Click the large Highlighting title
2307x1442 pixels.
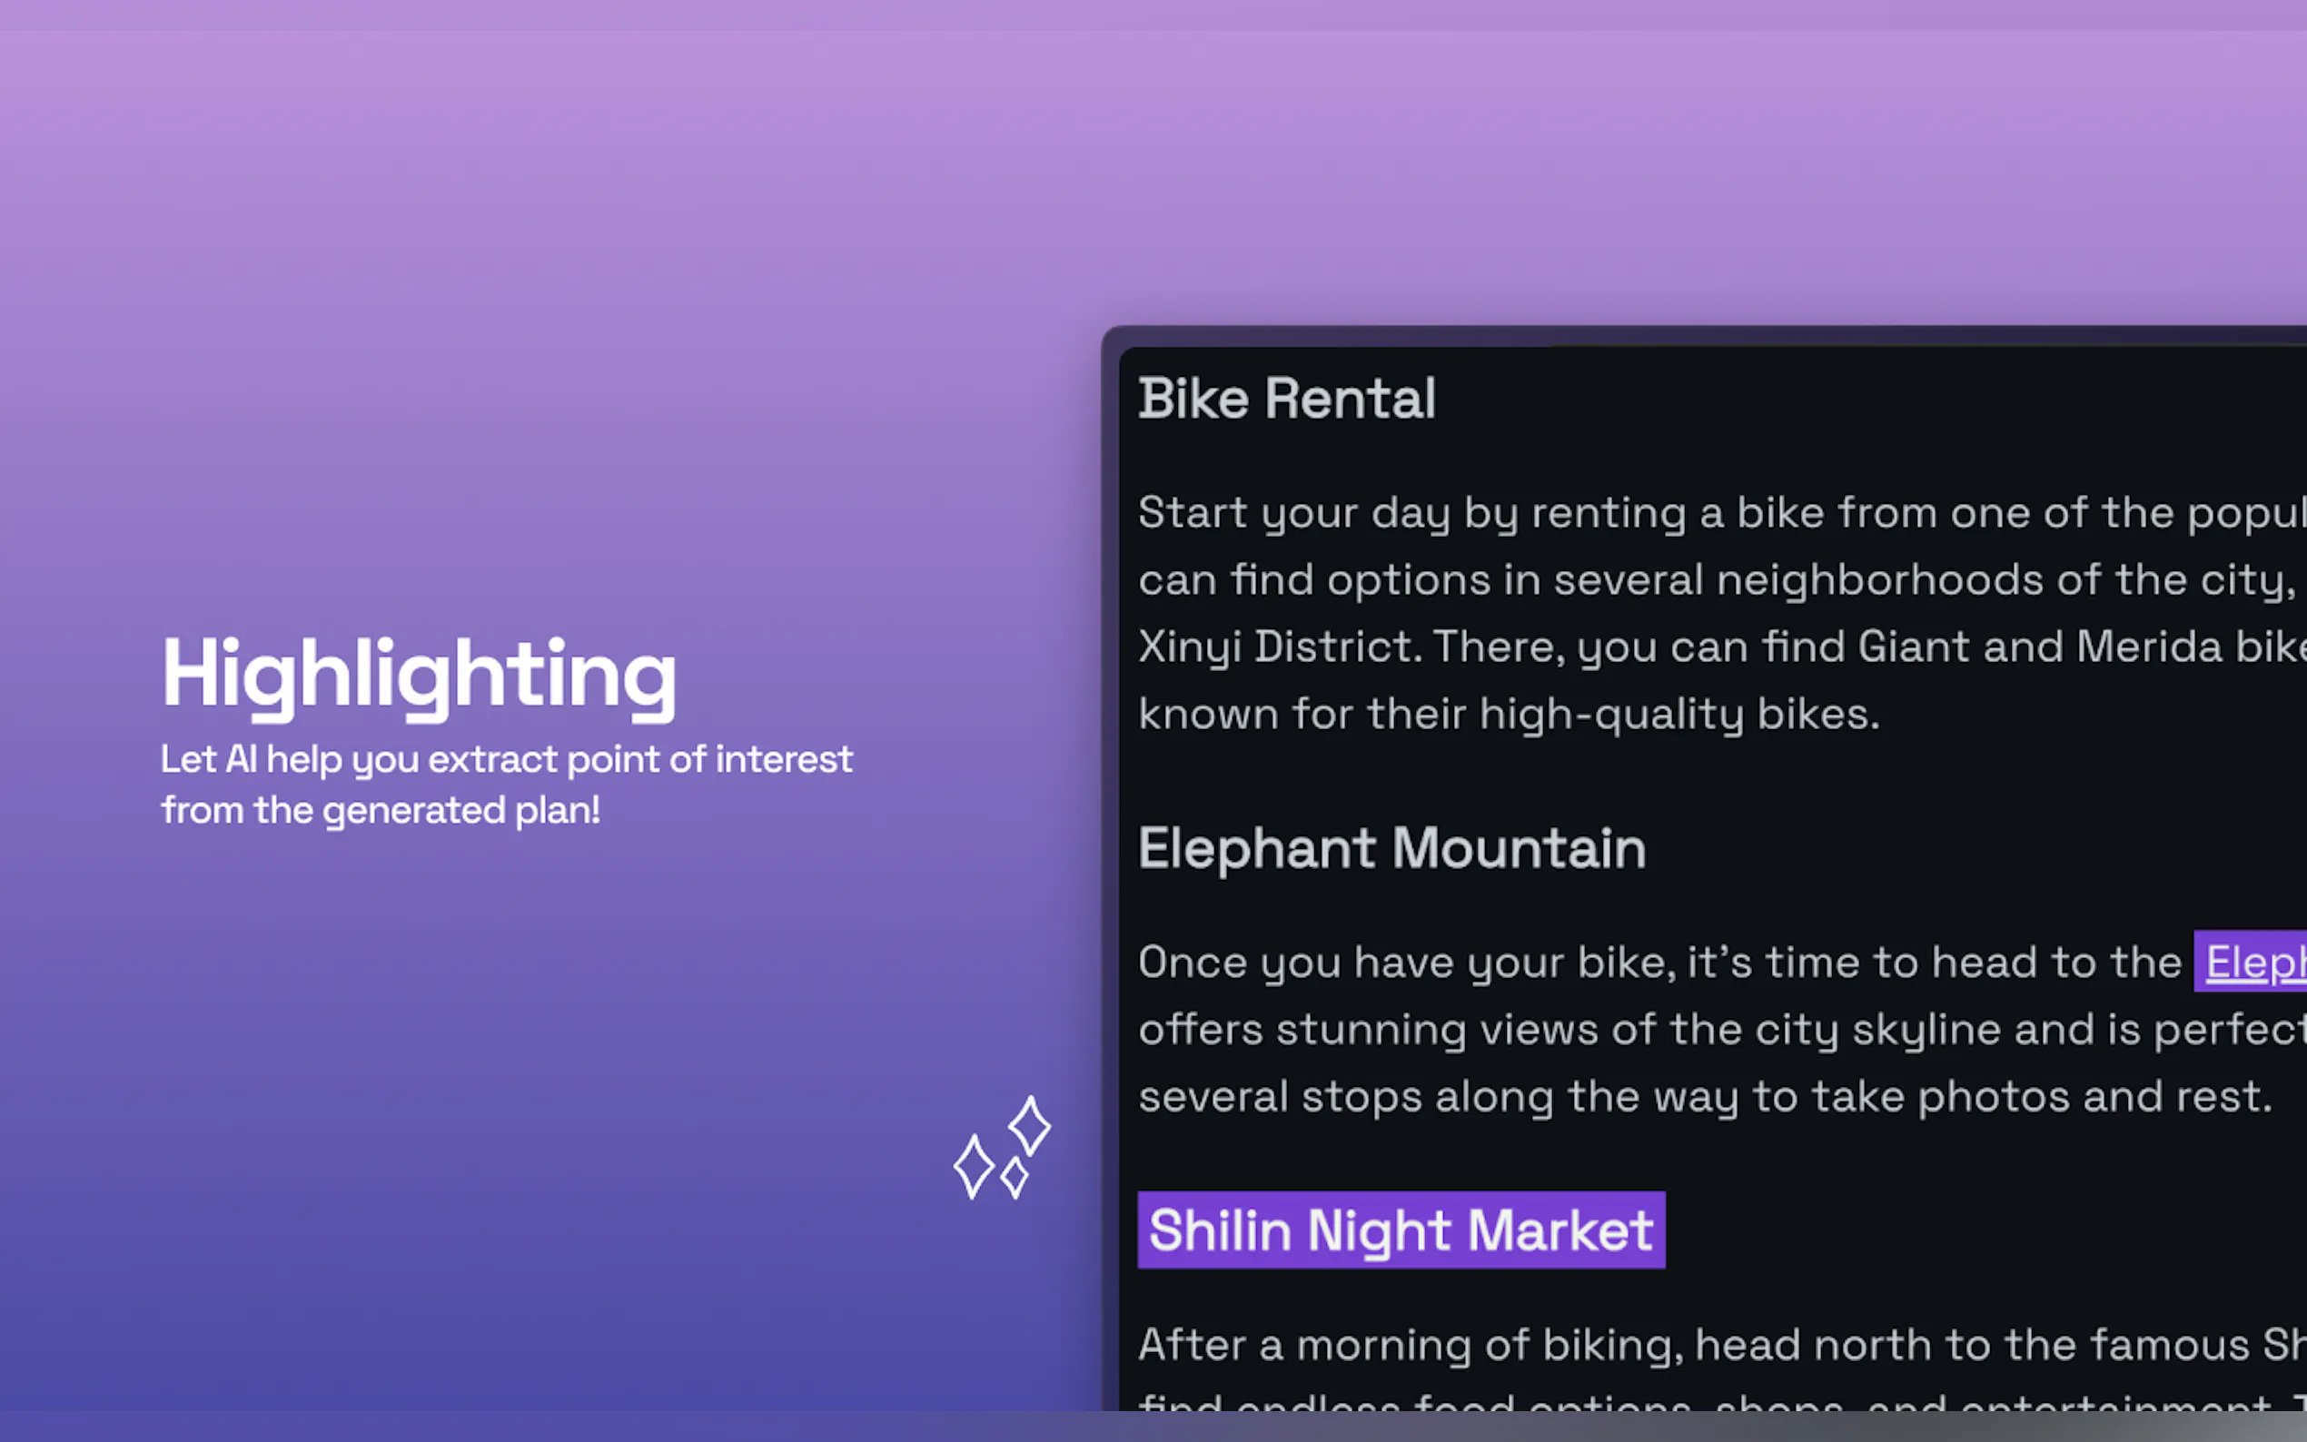coord(419,675)
